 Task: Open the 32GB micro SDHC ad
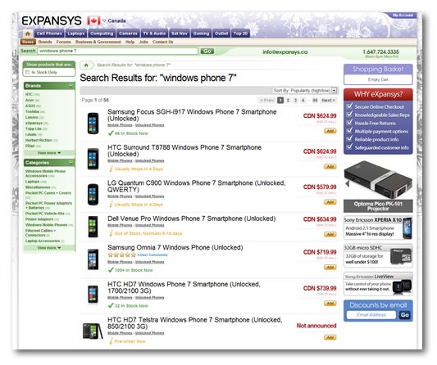tap(378, 255)
